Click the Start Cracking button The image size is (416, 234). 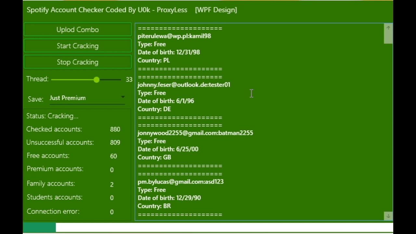point(77,46)
